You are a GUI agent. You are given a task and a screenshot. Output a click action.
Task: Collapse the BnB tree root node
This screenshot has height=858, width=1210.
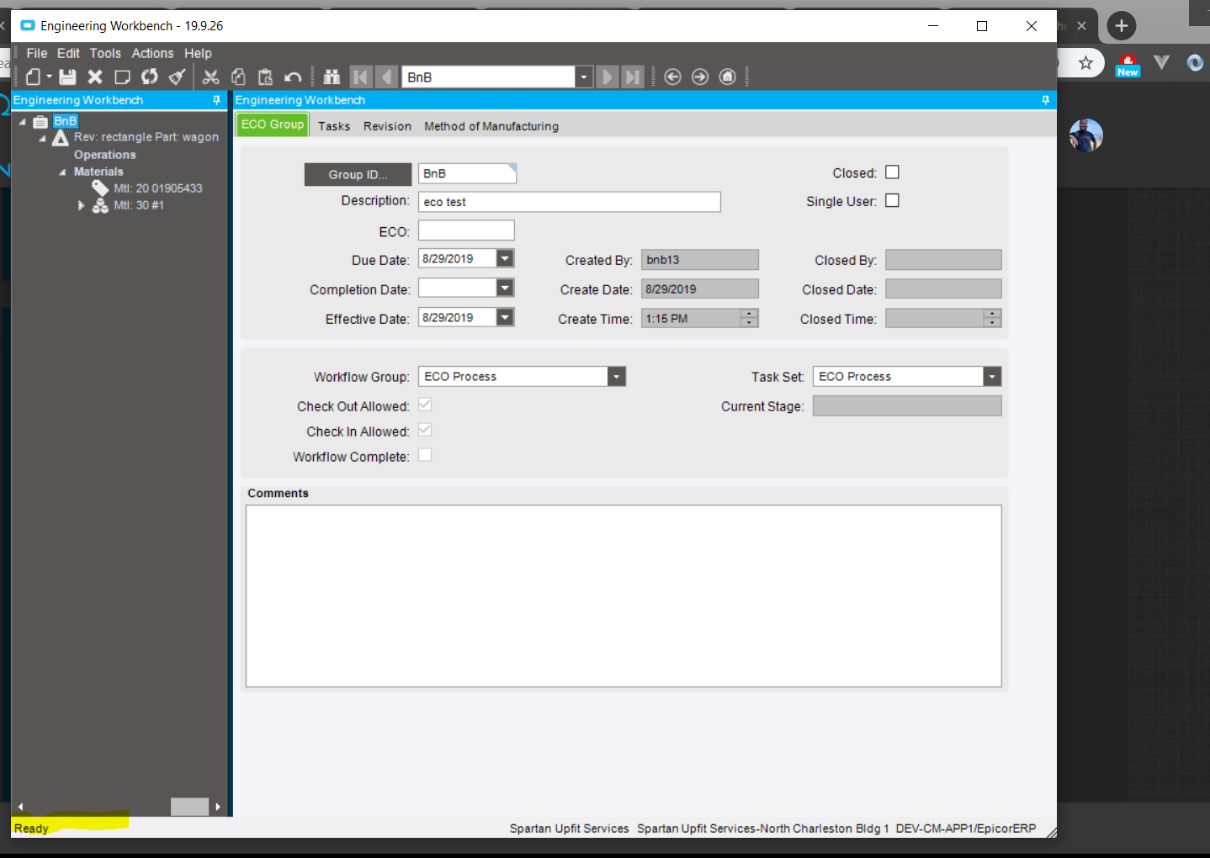tap(23, 122)
